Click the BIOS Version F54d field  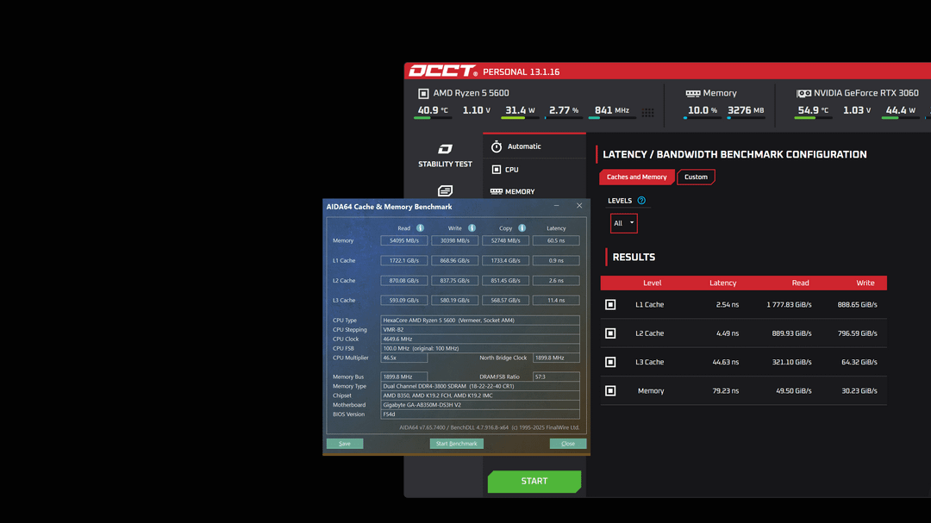click(x=480, y=414)
